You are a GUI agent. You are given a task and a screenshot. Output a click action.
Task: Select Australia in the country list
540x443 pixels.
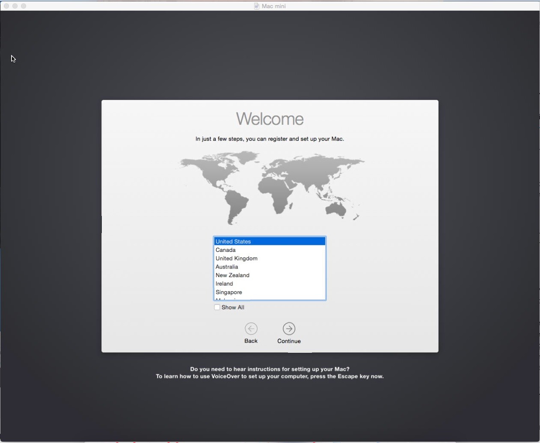click(x=270, y=267)
